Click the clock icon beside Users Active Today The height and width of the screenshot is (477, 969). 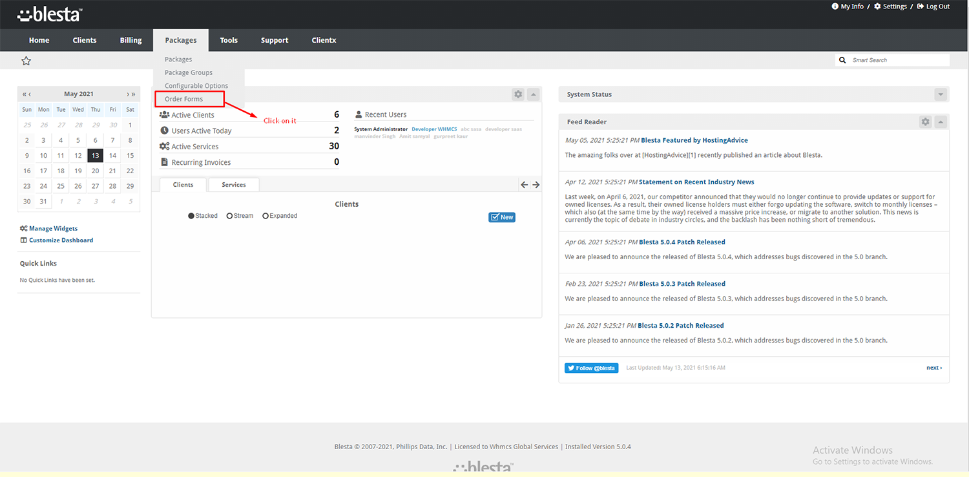pos(164,131)
